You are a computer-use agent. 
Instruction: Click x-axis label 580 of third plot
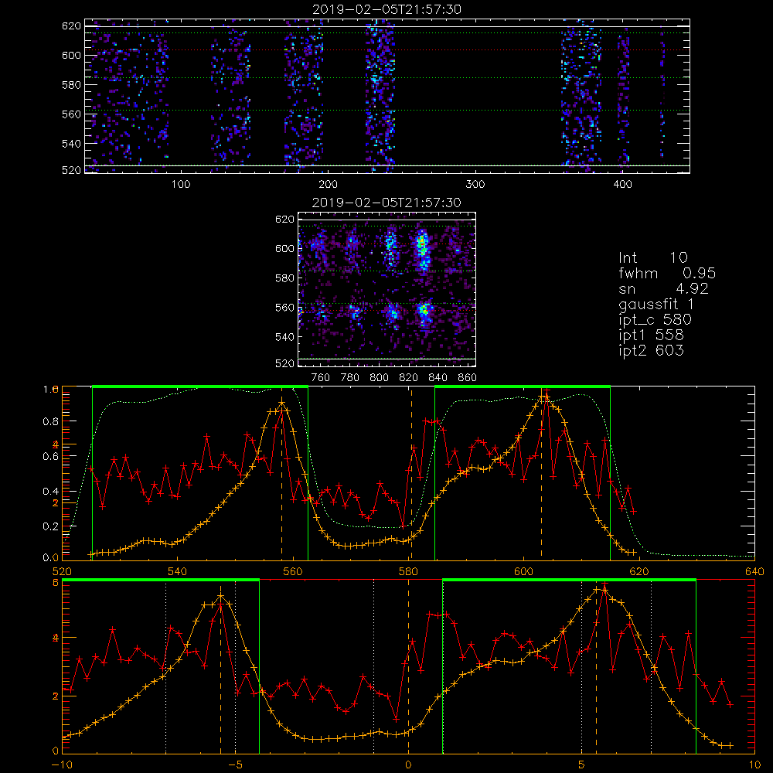click(x=408, y=571)
